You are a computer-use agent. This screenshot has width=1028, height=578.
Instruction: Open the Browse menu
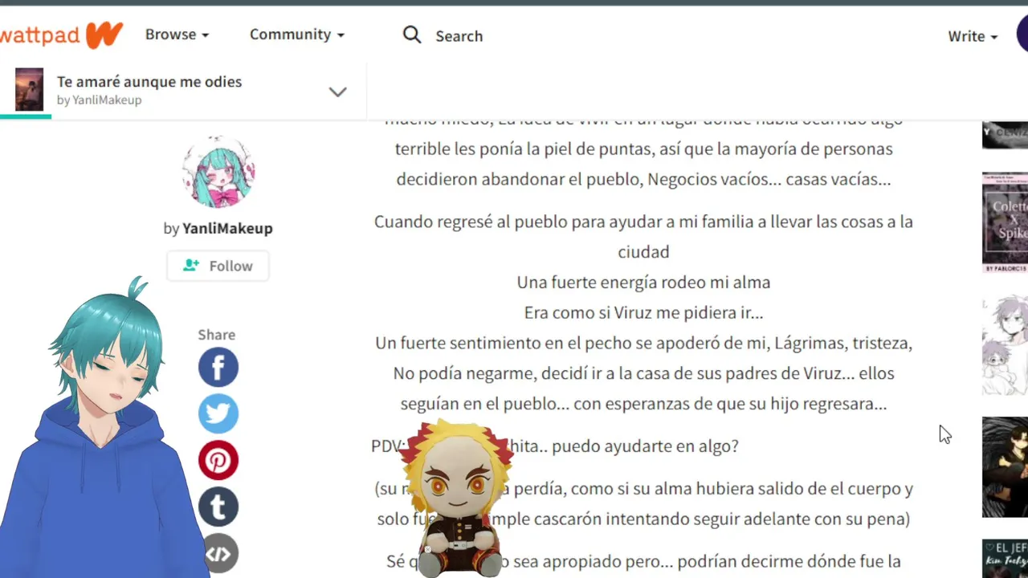coord(177,35)
